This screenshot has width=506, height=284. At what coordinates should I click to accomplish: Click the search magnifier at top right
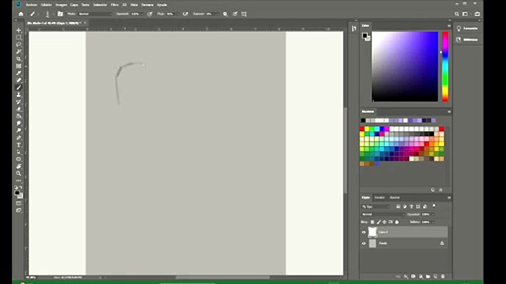coord(457,14)
